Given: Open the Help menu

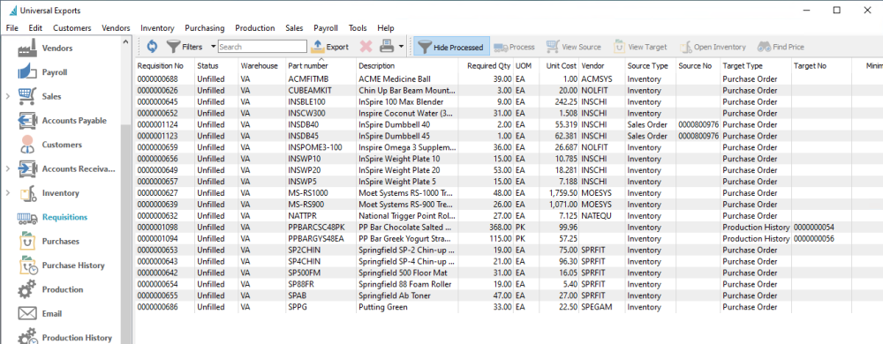Looking at the screenshot, I should pyautogui.click(x=386, y=28).
